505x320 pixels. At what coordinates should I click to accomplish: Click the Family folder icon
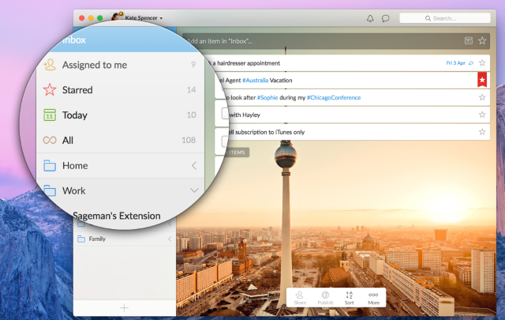coord(81,239)
